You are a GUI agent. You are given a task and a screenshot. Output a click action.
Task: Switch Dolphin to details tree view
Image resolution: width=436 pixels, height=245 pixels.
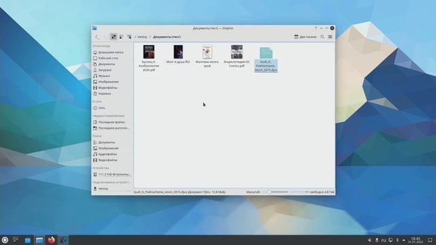(129, 37)
